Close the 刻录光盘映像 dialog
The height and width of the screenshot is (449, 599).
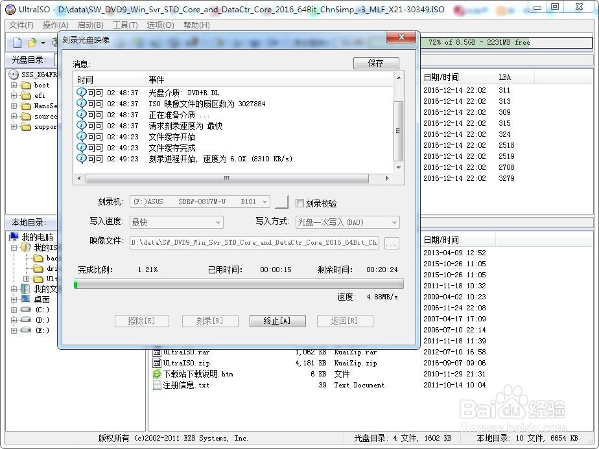(x=401, y=37)
